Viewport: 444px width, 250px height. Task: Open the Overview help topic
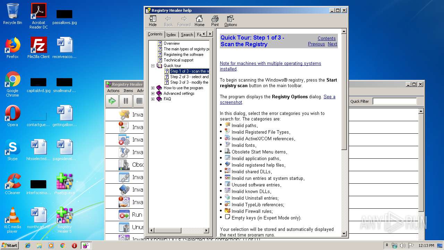[171, 43]
